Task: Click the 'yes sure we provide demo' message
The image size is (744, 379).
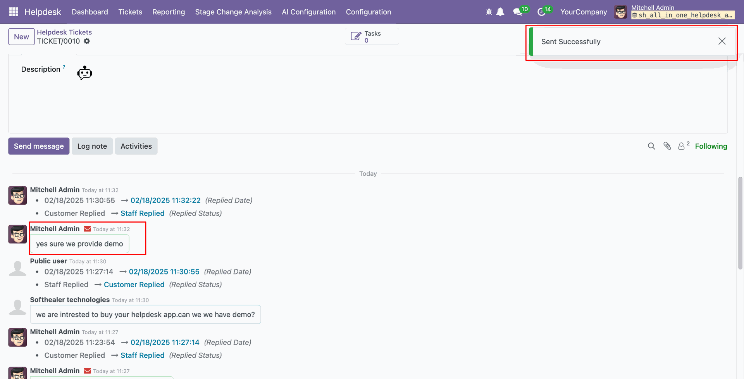Action: click(x=79, y=244)
